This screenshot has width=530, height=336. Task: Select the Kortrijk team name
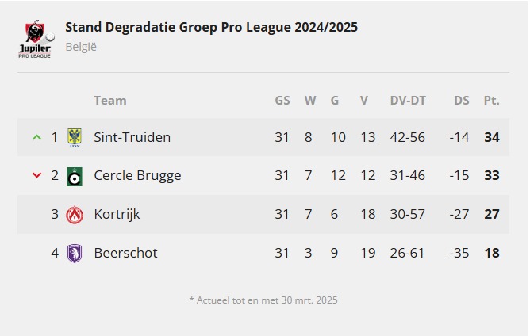[x=117, y=214]
